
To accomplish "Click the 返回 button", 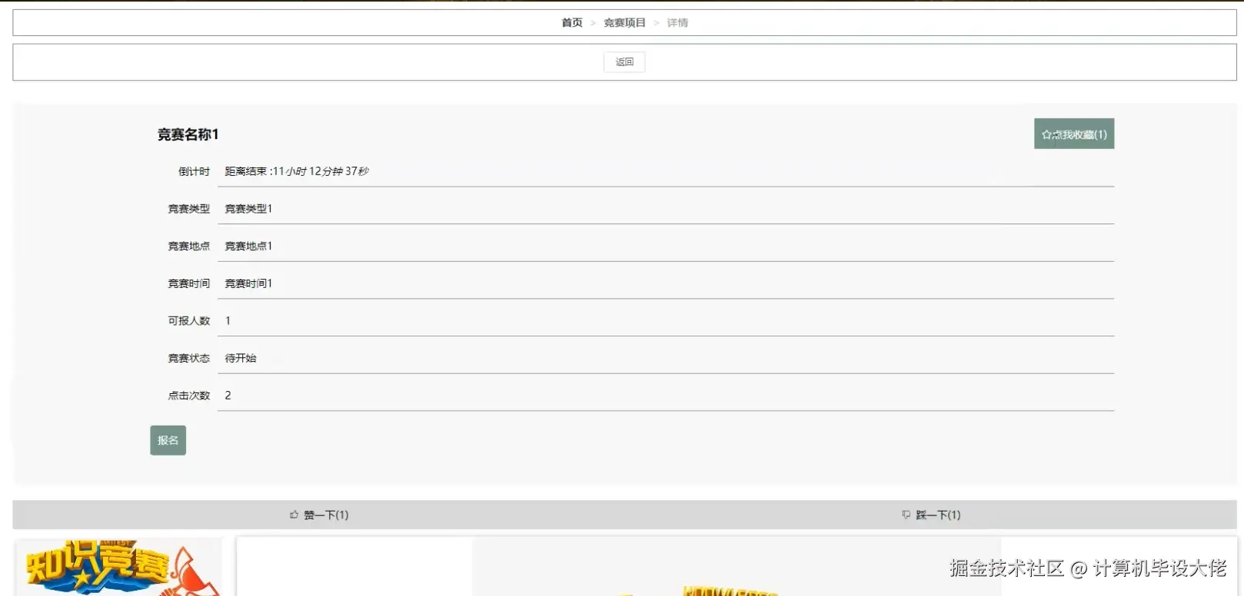I will coord(624,62).
